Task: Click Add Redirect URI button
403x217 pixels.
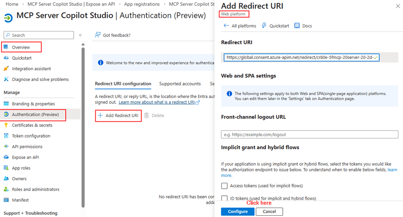Action: click(119, 116)
